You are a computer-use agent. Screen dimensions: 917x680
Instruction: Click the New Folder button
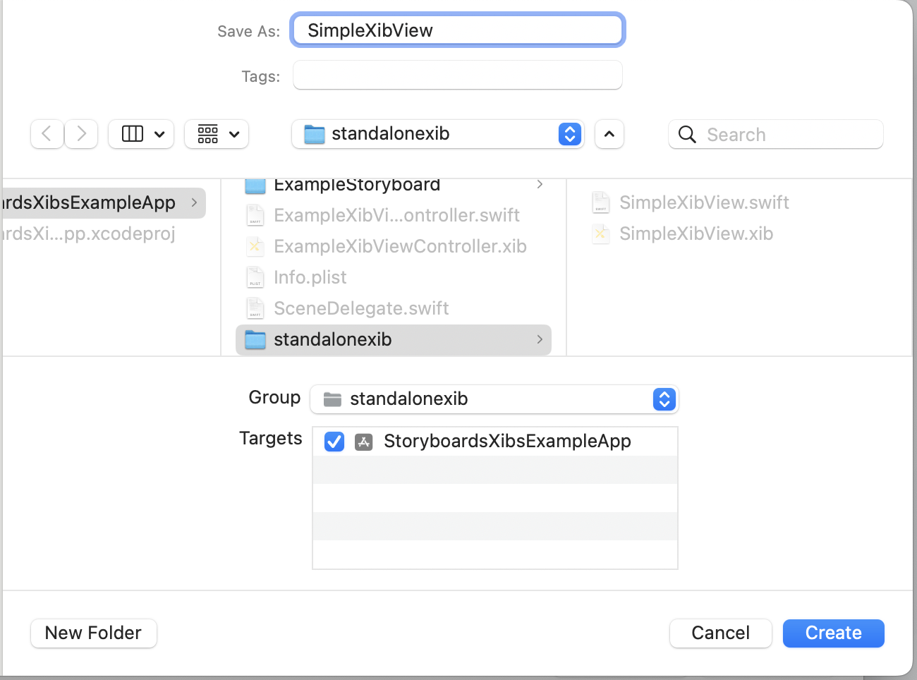click(93, 633)
